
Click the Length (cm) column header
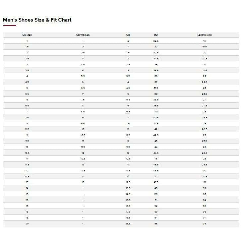point(204,35)
